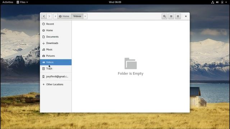Click the clock icon beside Recent

click(x=43, y=24)
